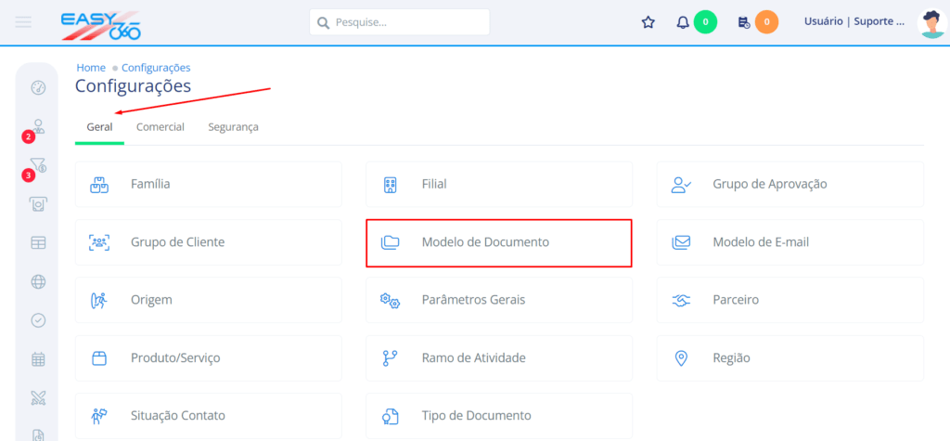Screen dimensions: 950x441
Task: Click the Região map pin icon
Action: [681, 358]
